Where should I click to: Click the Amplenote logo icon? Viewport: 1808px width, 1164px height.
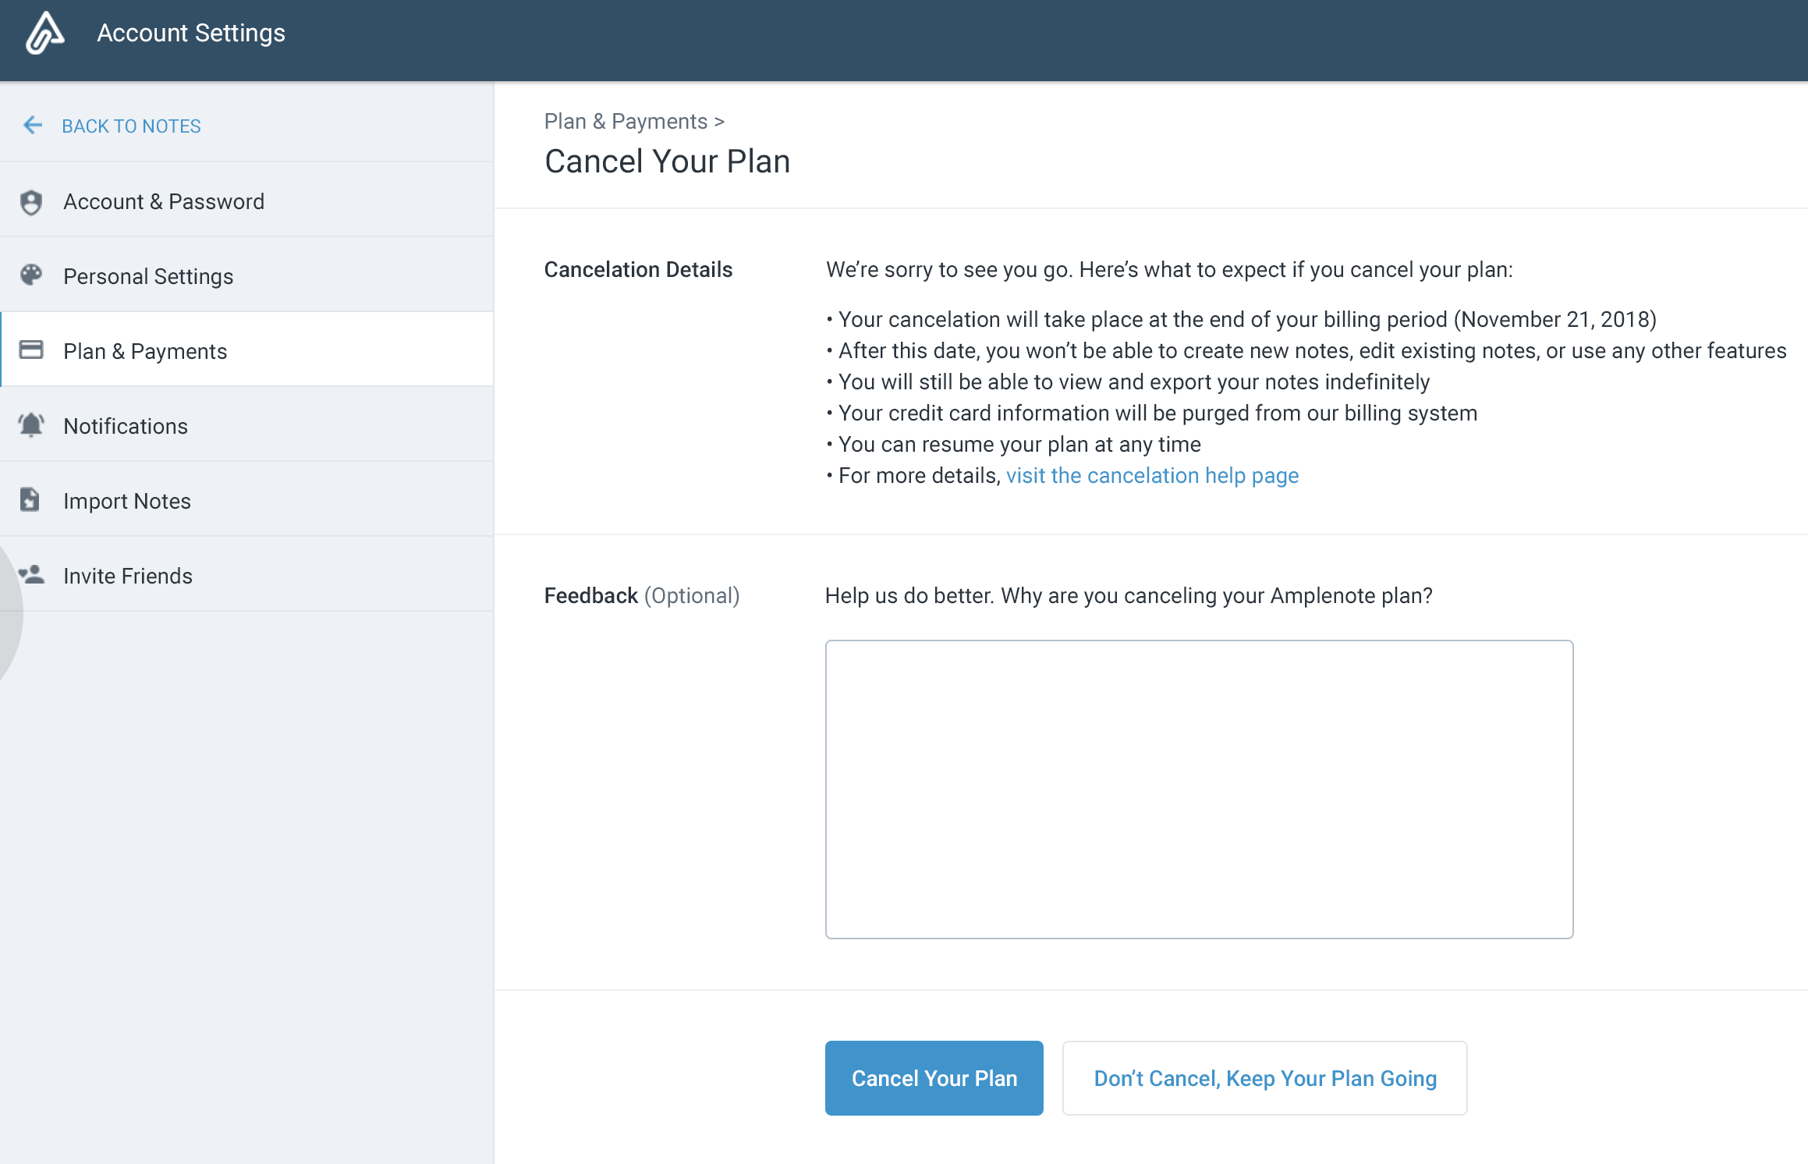(44, 34)
